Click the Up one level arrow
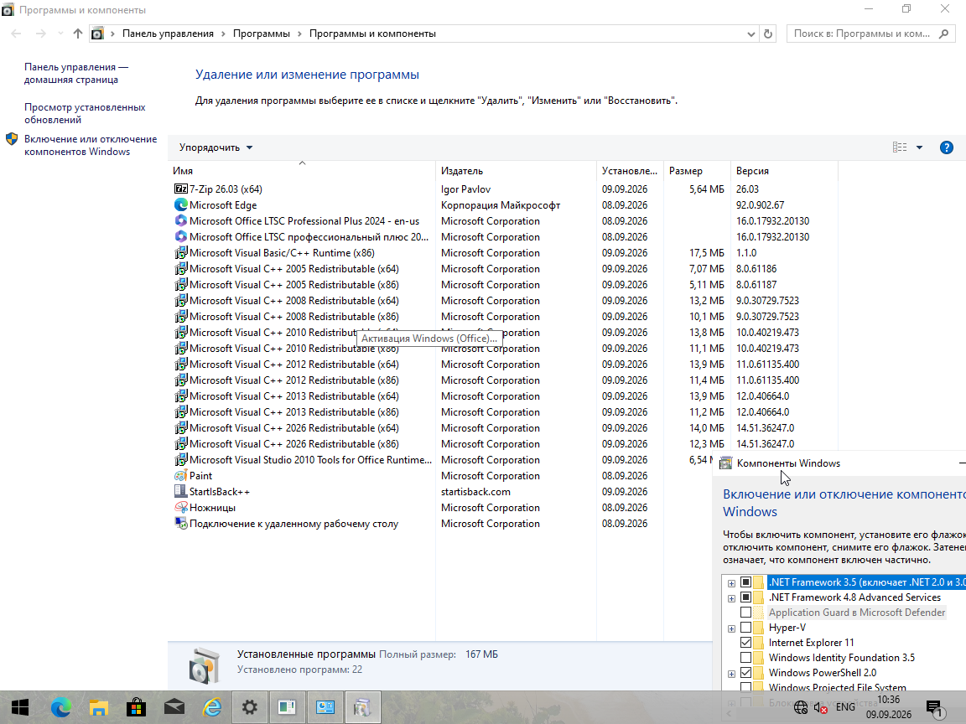The height and width of the screenshot is (724, 966). pyautogui.click(x=78, y=34)
